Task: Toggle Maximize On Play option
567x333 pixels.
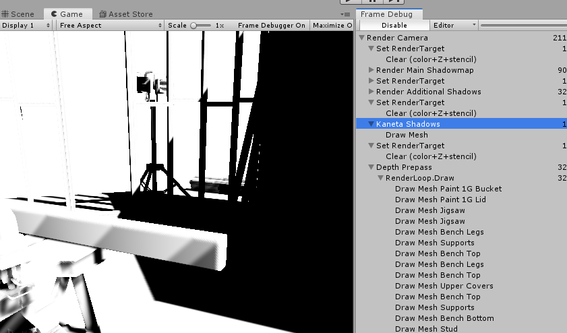Action: point(332,26)
